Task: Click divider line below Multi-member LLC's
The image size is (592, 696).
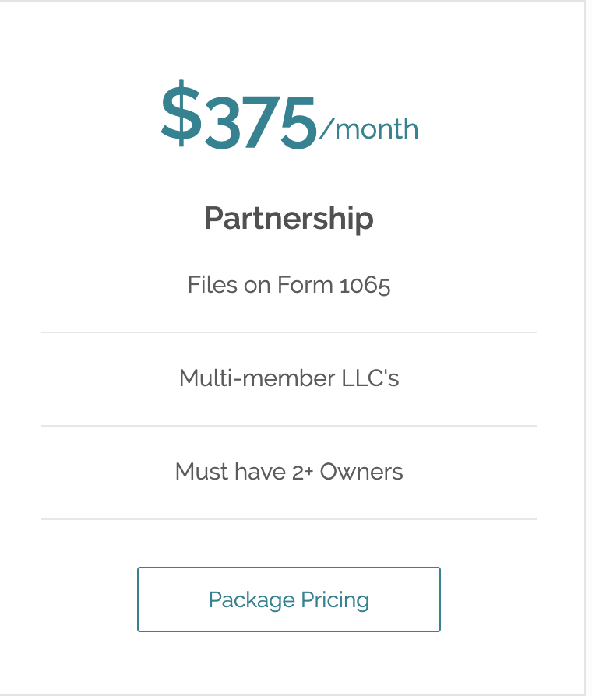Action: tap(289, 426)
